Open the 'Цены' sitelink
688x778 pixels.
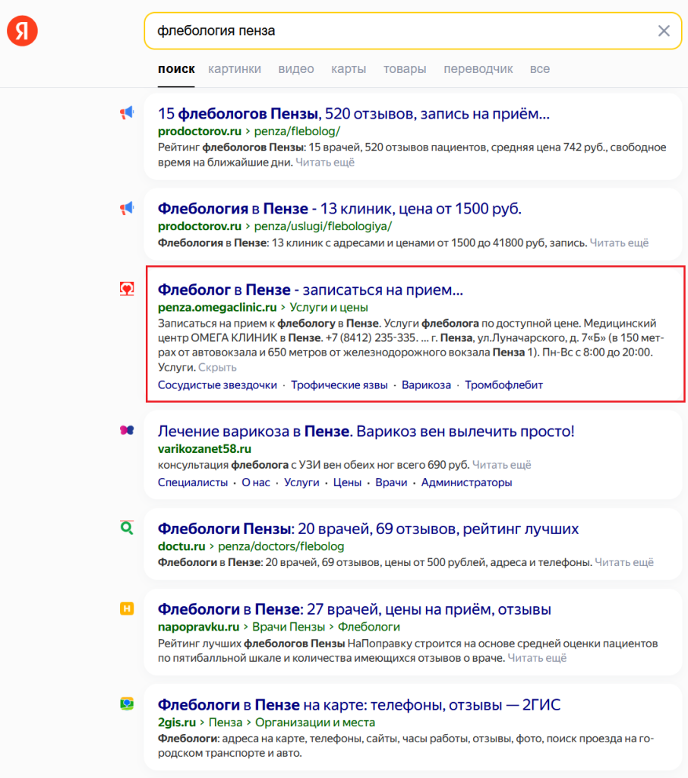(347, 482)
